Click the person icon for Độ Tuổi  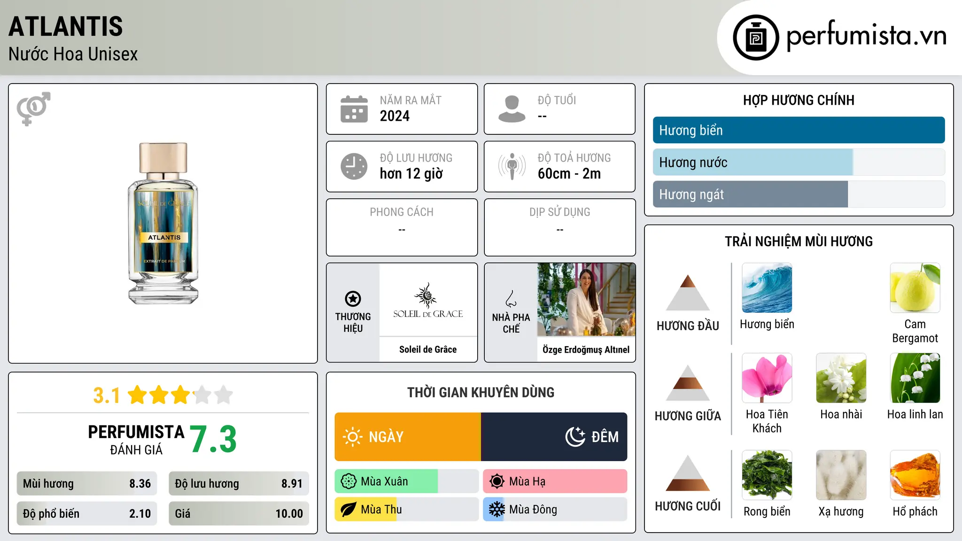(x=512, y=109)
